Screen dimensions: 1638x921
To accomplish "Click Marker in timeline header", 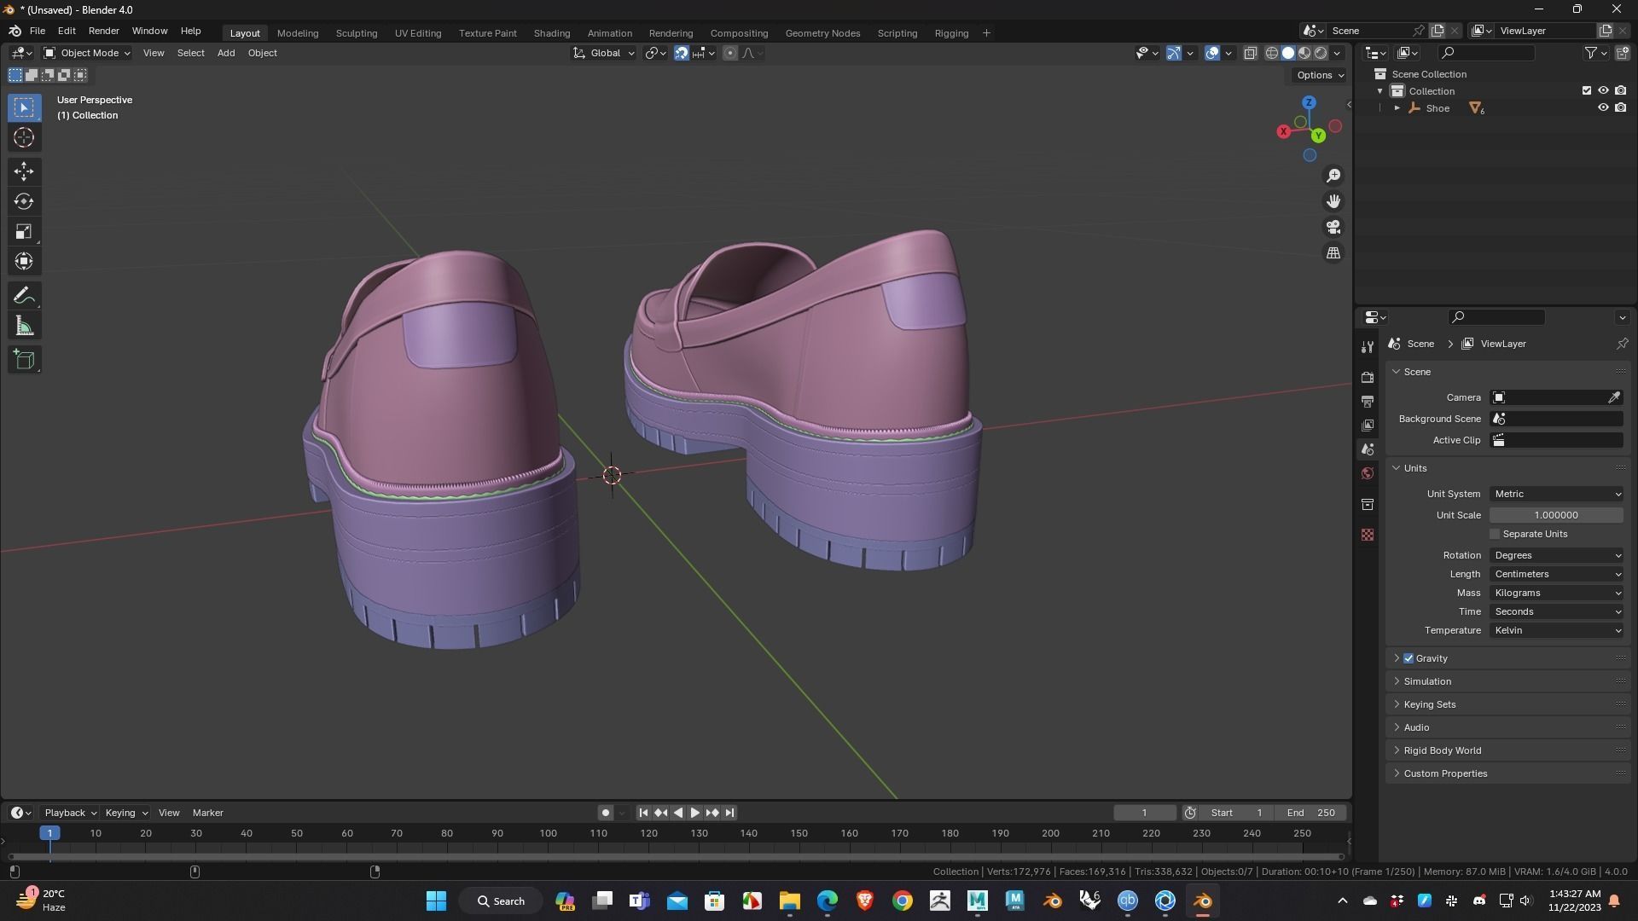I will pyautogui.click(x=207, y=813).
